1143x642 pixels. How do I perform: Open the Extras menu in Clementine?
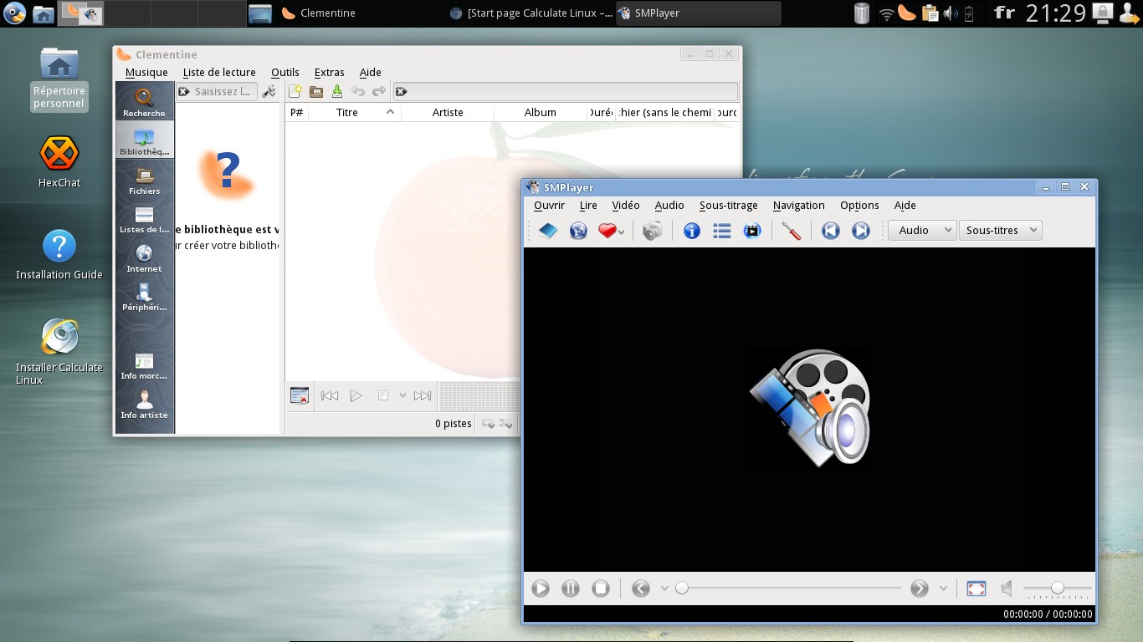click(x=330, y=73)
